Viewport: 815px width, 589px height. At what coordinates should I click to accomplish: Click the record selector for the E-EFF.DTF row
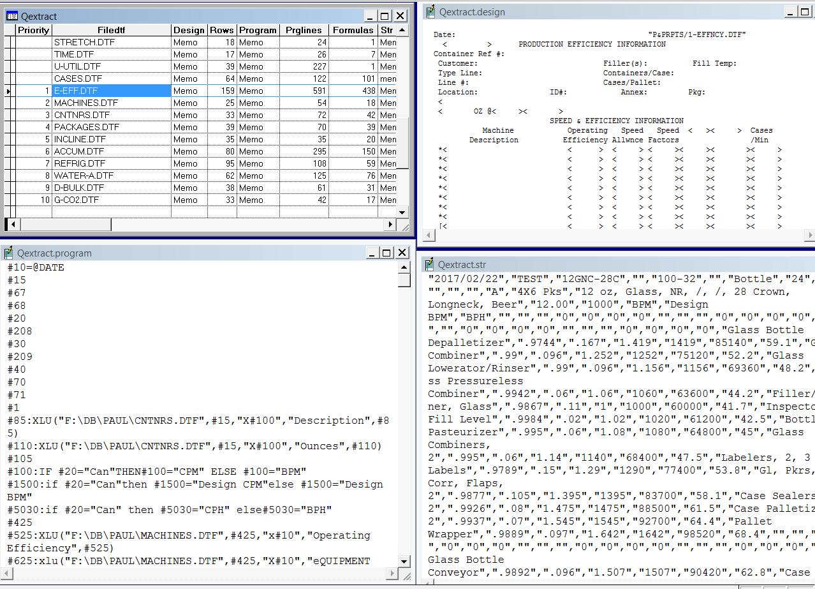9,91
